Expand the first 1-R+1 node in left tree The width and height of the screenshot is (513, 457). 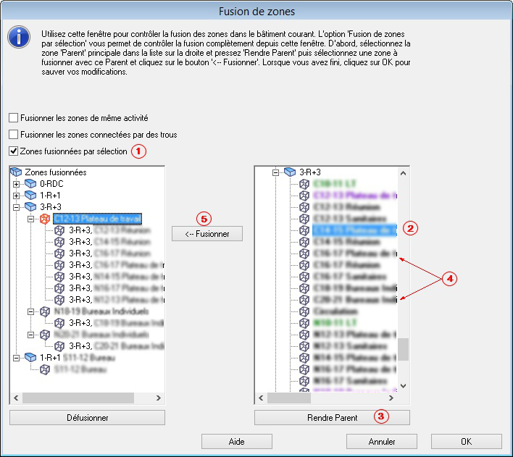pos(17,196)
